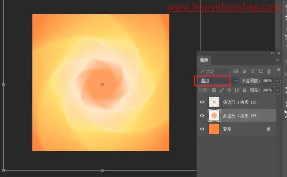Click the 不透明度 label
The height and width of the screenshot is (177, 287).
tap(251, 81)
